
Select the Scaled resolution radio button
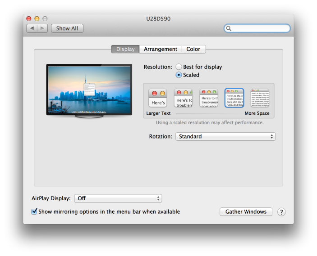(179, 75)
